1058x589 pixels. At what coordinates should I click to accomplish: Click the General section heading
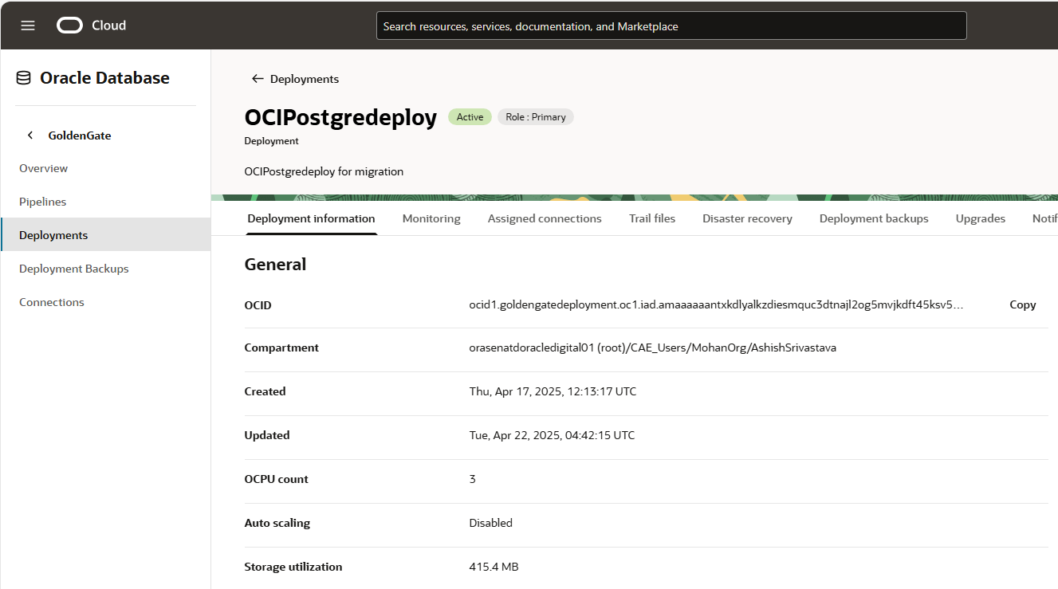point(276,265)
